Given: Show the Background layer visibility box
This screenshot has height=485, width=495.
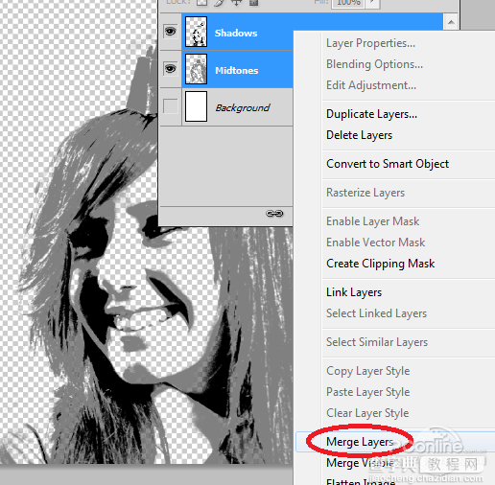Looking at the screenshot, I should click(171, 106).
